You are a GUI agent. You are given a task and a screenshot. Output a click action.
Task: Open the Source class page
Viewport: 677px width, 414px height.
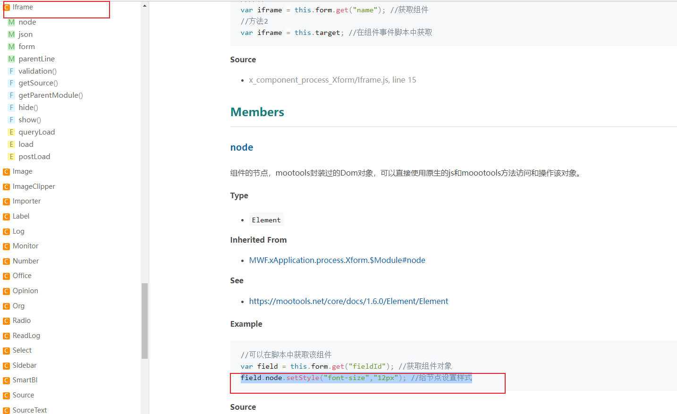(x=24, y=395)
